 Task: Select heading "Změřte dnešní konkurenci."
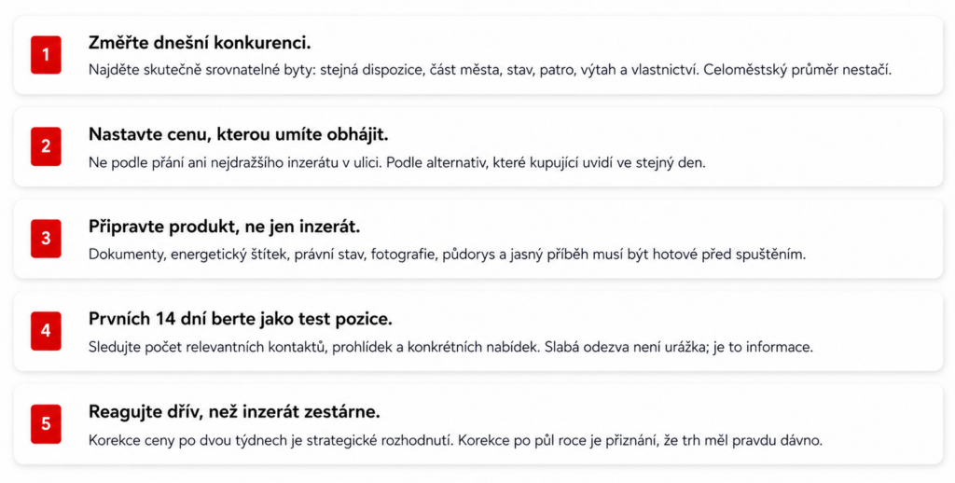pyautogui.click(x=200, y=43)
